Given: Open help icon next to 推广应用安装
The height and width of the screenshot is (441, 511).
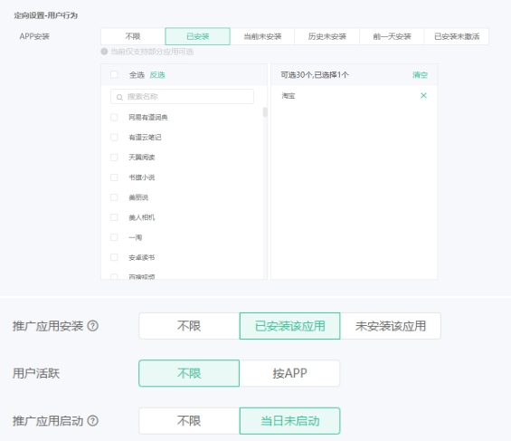Looking at the screenshot, I should 92,326.
